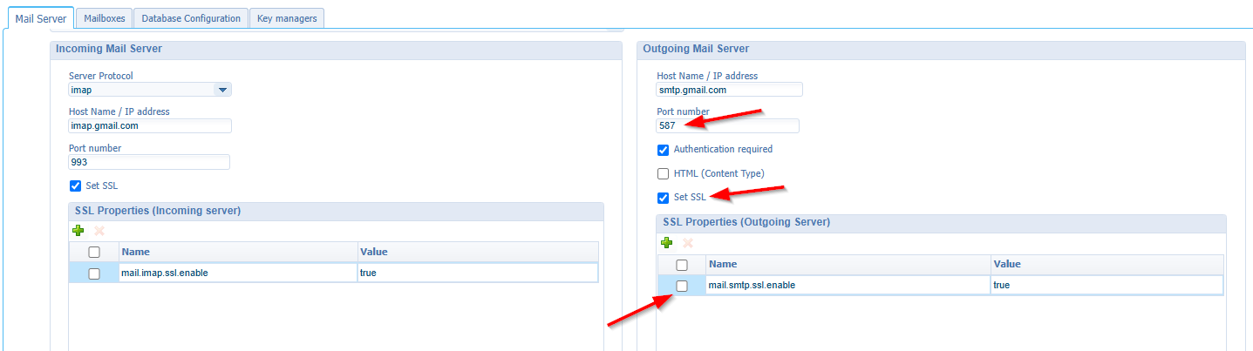Viewport: 1253px width, 351px height.
Task: Check the mail.imap.ssl.enable row
Action: [x=94, y=273]
